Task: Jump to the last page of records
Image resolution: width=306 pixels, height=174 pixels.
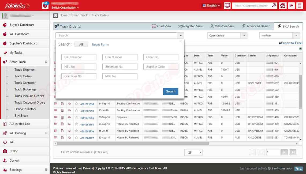Action: pyautogui.click(x=293, y=152)
